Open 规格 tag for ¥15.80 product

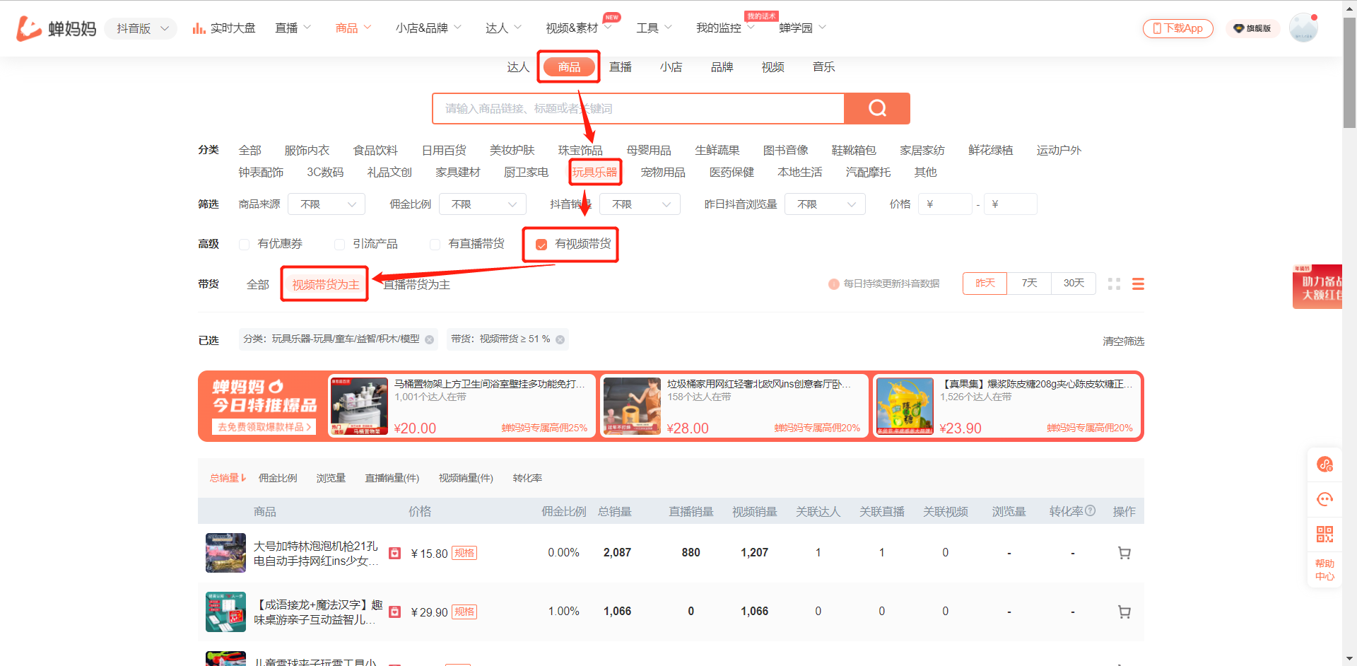pyautogui.click(x=464, y=553)
